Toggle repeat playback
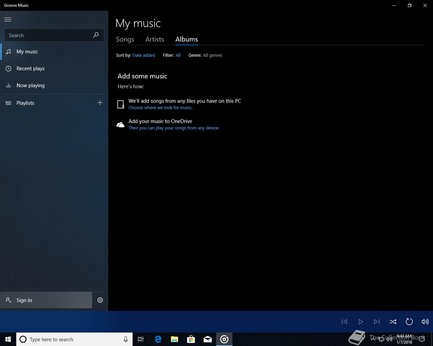Viewport: 433px width, 346px height. (409, 322)
